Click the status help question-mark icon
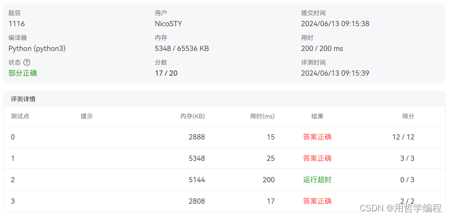449x217 pixels. pyautogui.click(x=27, y=62)
